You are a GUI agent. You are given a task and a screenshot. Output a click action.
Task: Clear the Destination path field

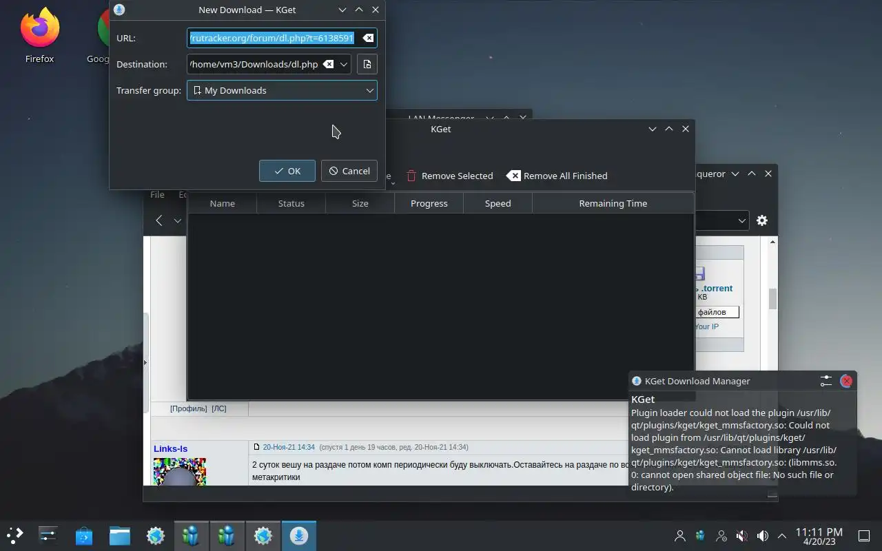click(329, 64)
